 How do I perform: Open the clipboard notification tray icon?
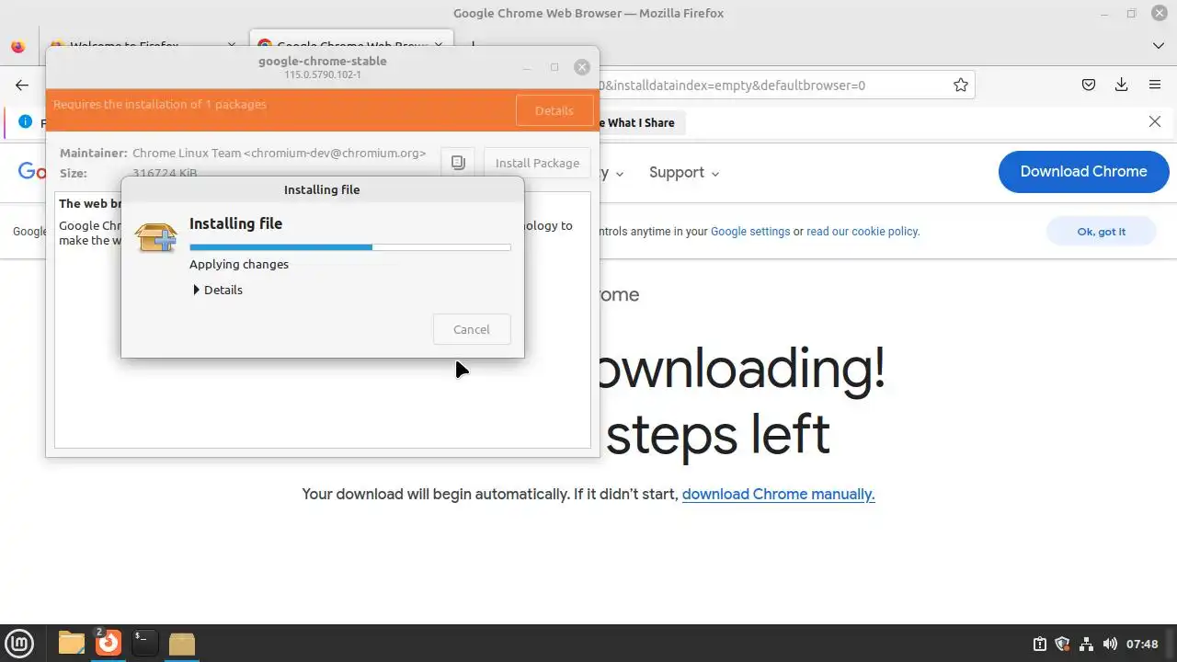coord(1039,644)
